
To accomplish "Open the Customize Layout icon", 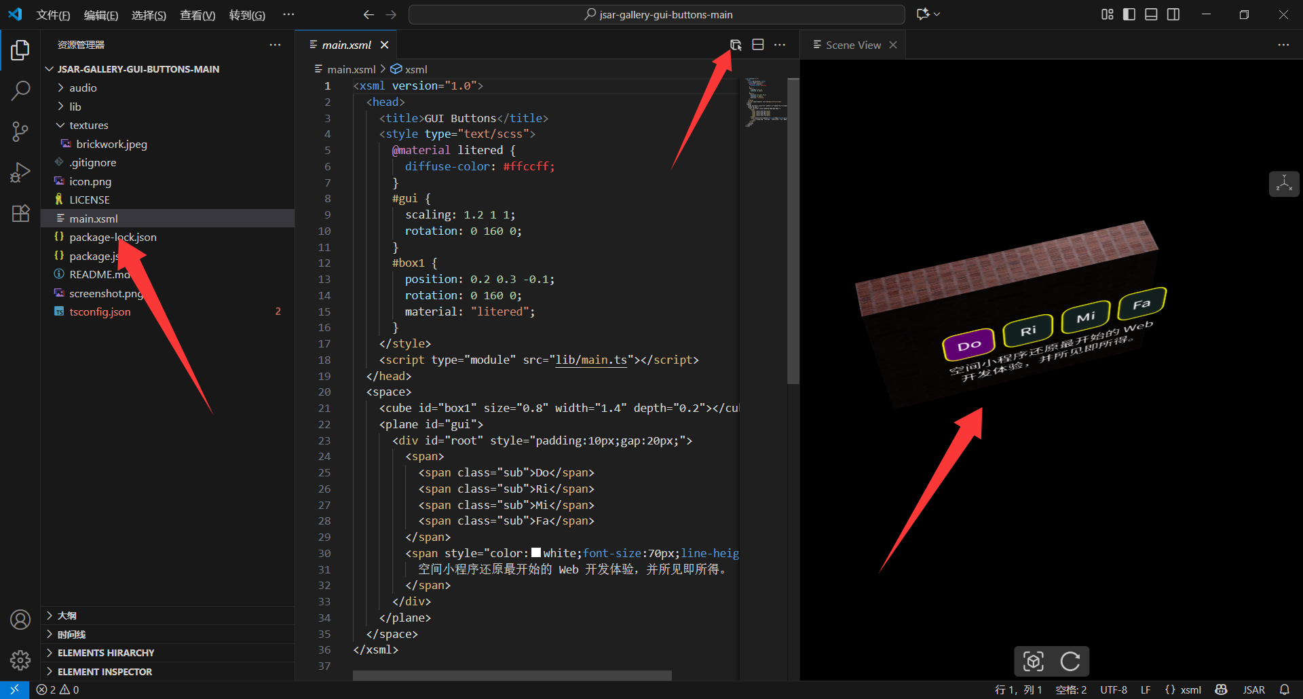I will click(x=1108, y=14).
